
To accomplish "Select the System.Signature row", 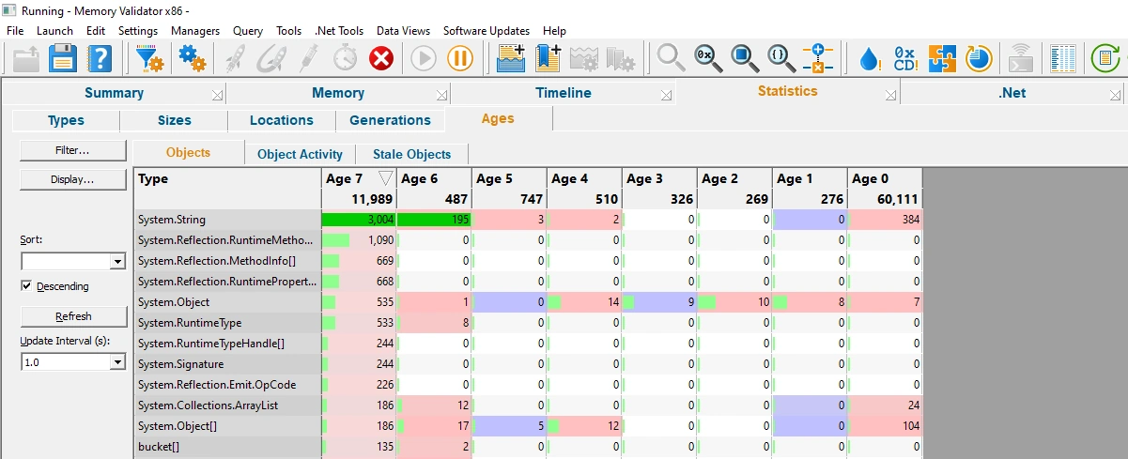I will [x=529, y=364].
